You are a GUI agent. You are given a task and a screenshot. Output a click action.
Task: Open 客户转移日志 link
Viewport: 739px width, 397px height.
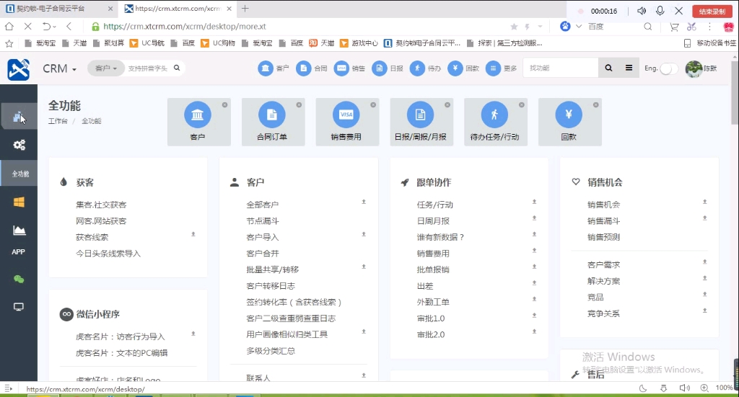pyautogui.click(x=271, y=285)
